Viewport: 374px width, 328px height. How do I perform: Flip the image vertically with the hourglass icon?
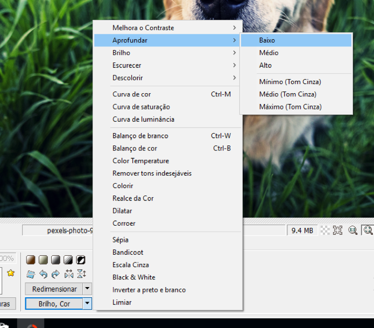(81, 274)
